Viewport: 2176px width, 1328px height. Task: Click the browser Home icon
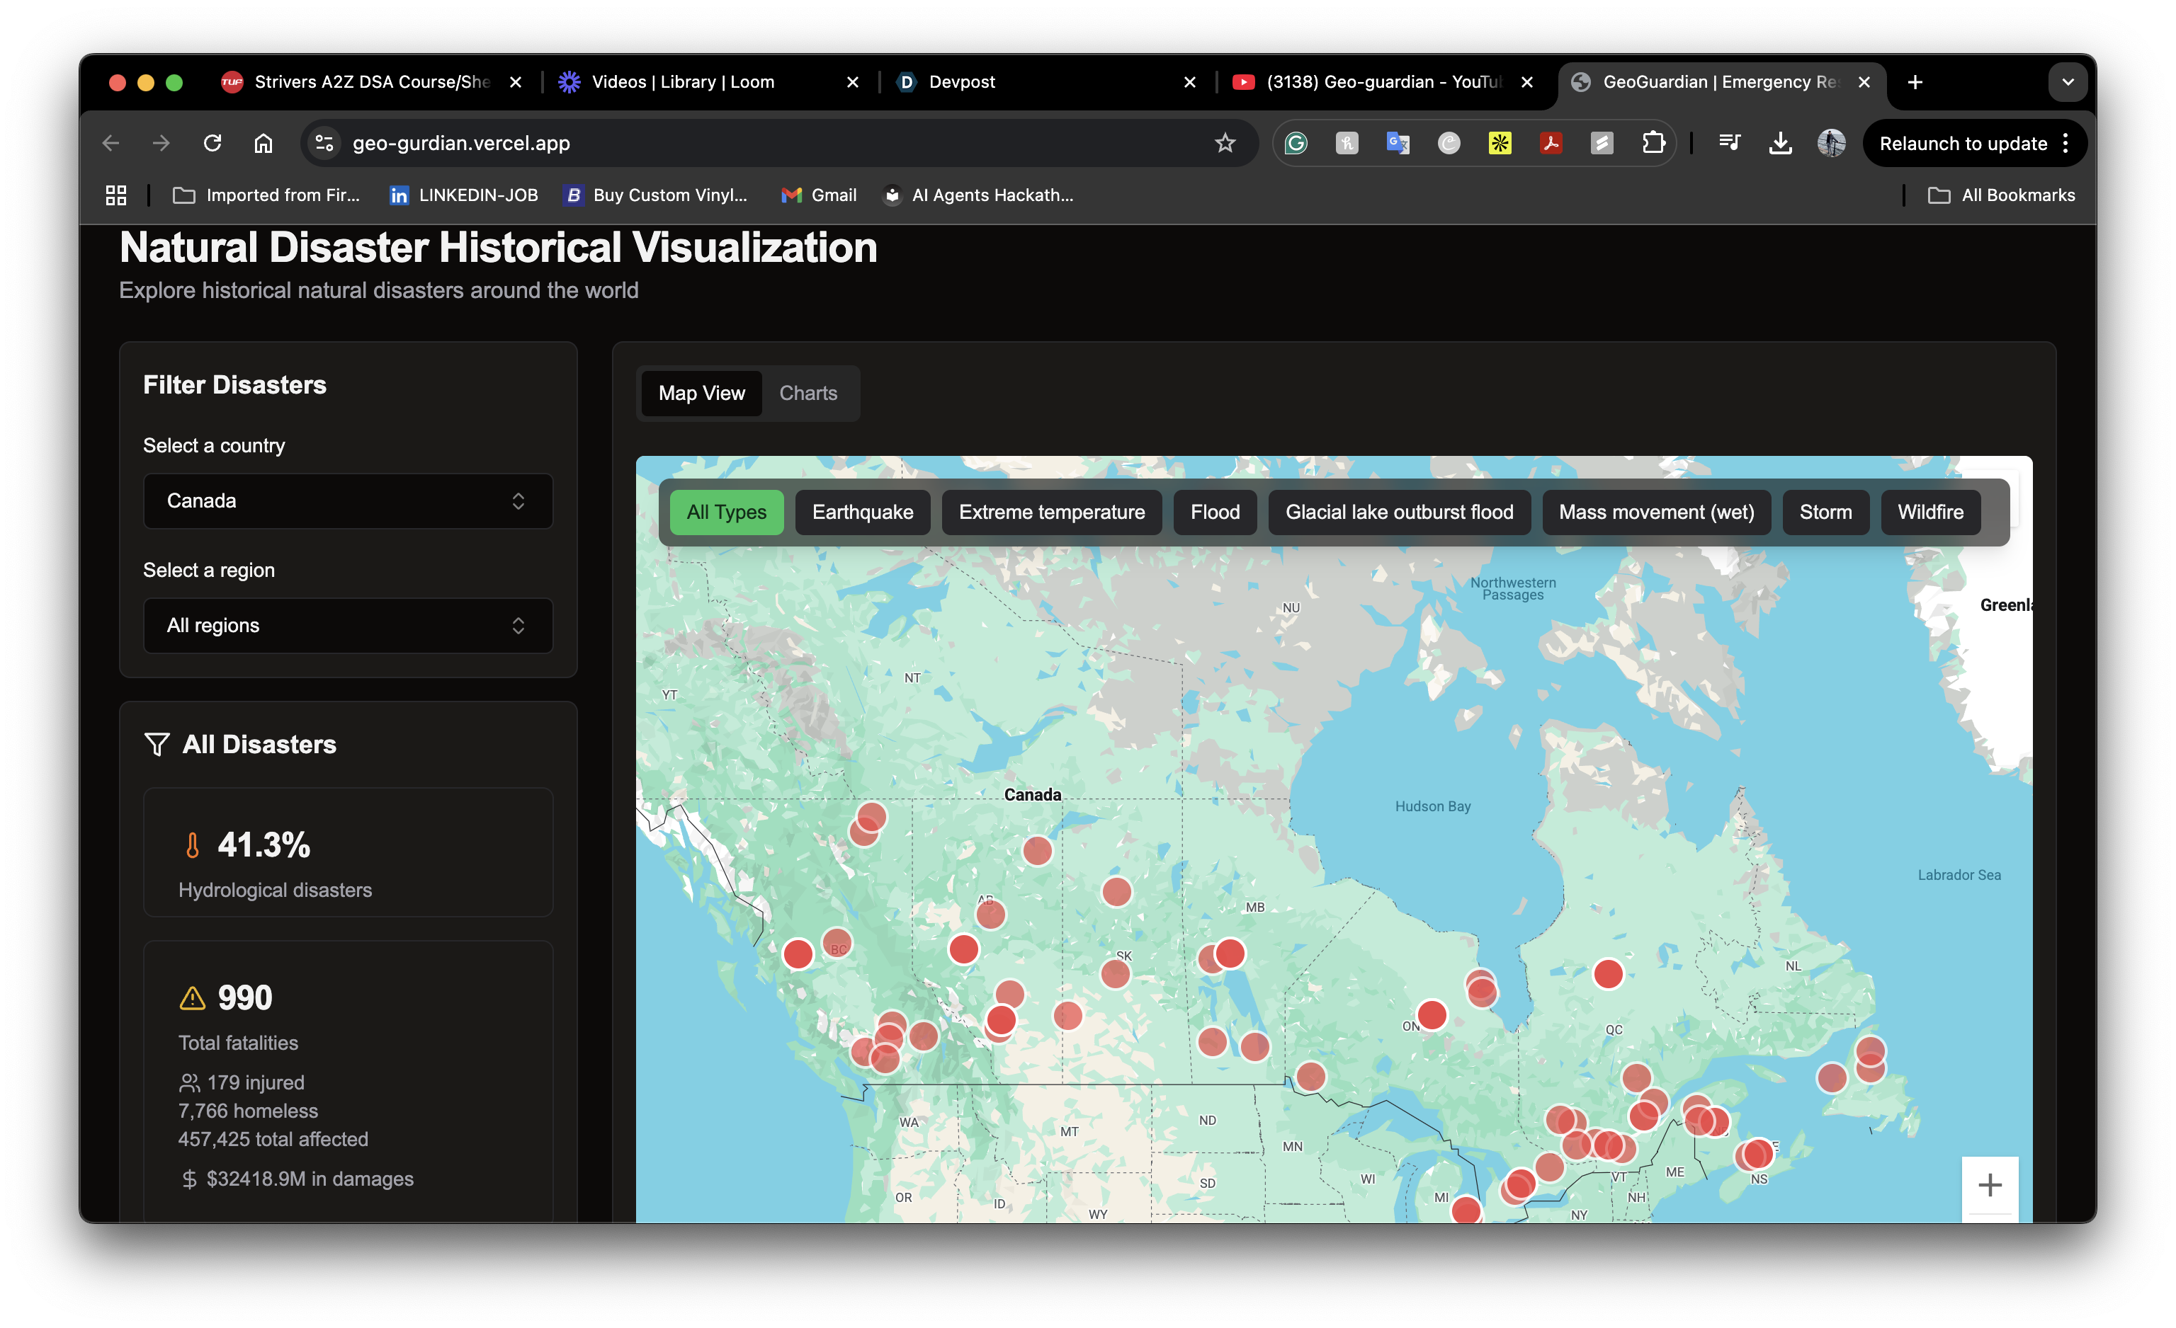tap(263, 143)
